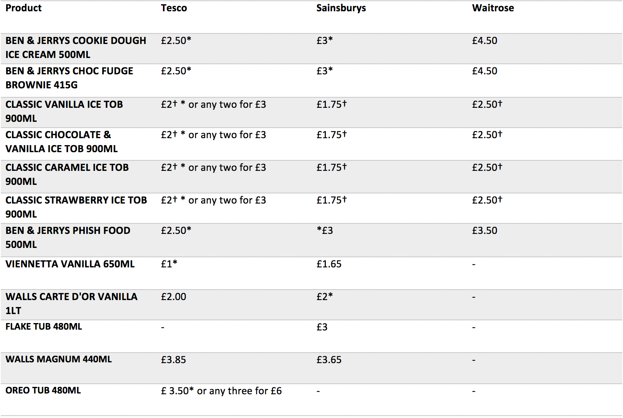This screenshot has width=623, height=418.
Task: Click Classic Caramel Ice Tob product cell
Action: click(67, 174)
